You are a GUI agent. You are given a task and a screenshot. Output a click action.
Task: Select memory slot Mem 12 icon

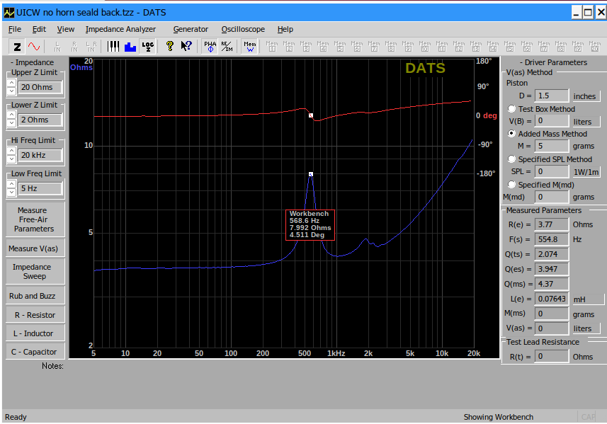pos(459,47)
